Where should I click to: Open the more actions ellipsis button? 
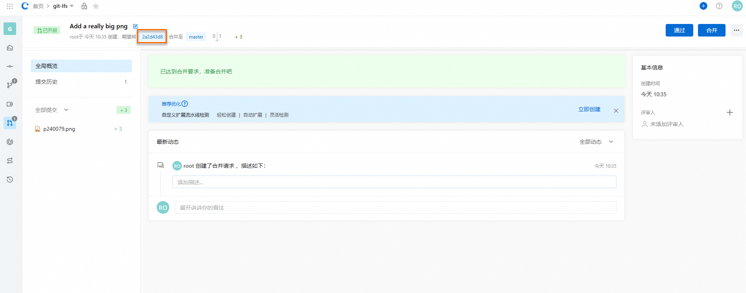click(x=736, y=30)
